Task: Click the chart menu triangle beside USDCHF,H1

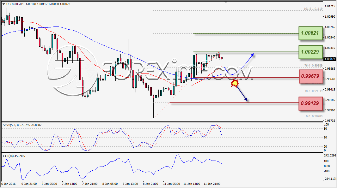Action: 4,4
